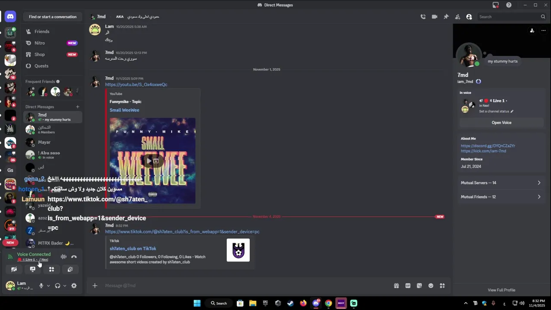Hide the user profile panel

pos(469,17)
